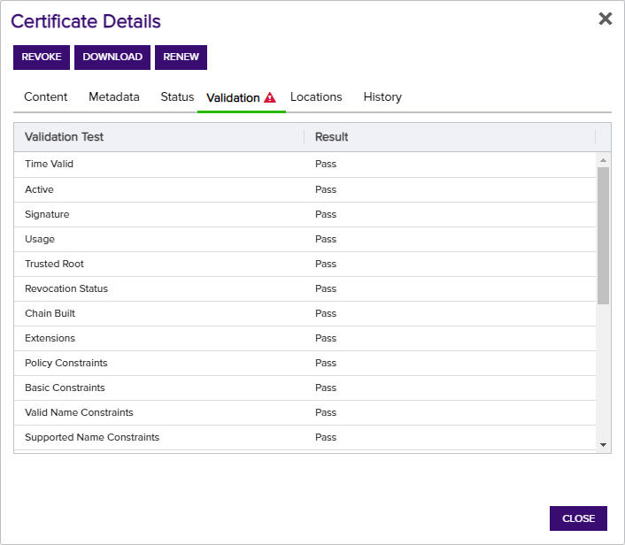The image size is (625, 545).
Task: Click the vertical scrollbar thumb
Action: click(603, 236)
